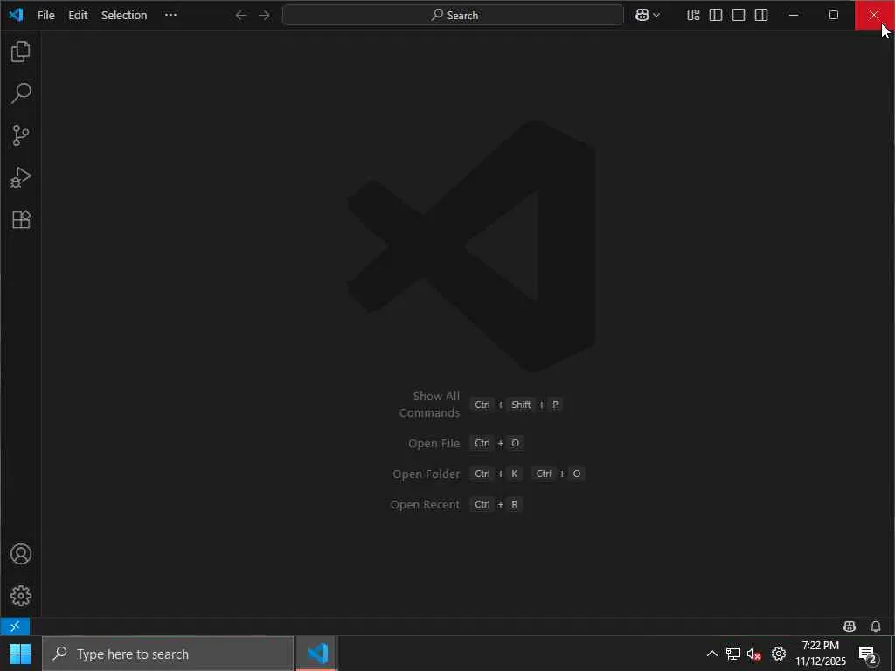Open the settings gear in system tray
This screenshot has width=895, height=671.
pos(779,654)
